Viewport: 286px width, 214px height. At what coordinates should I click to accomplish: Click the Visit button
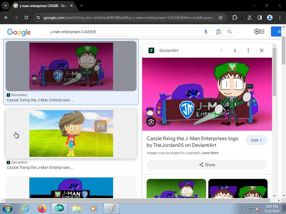[x=256, y=140]
